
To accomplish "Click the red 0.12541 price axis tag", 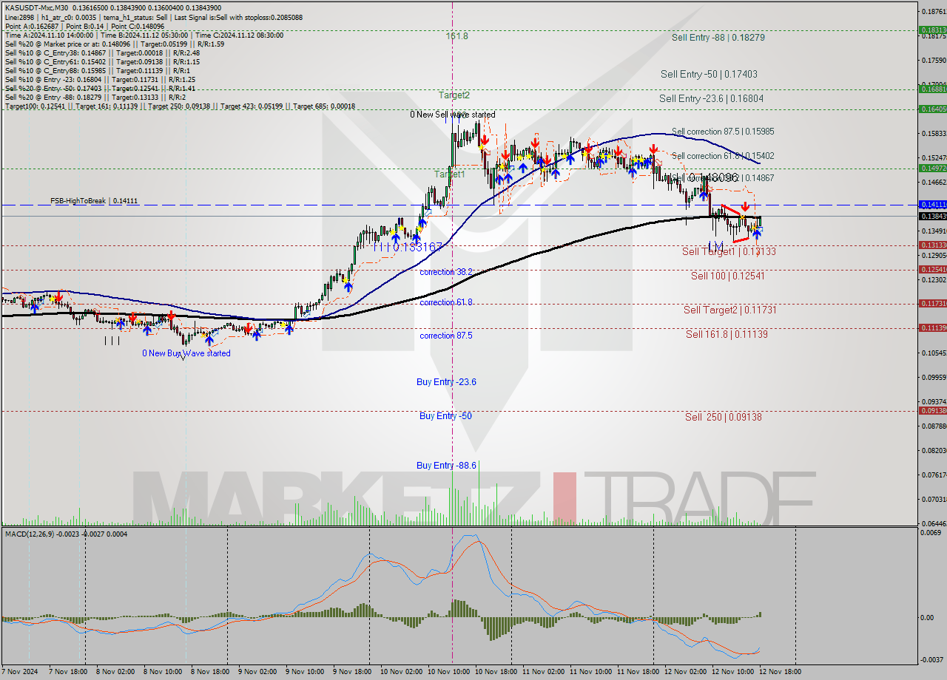I will pos(932,270).
